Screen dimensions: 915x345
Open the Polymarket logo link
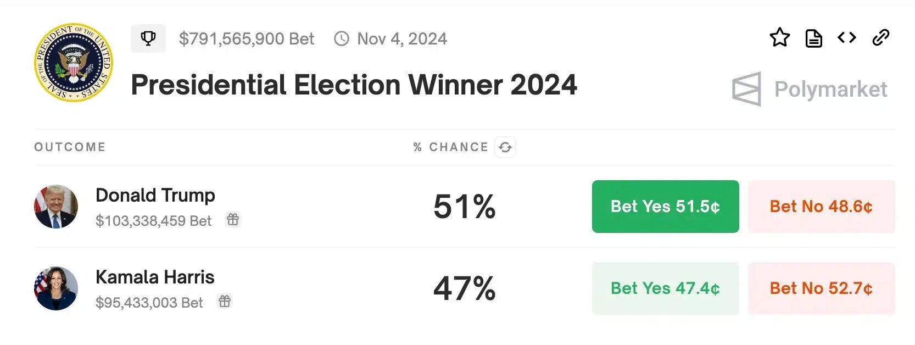pos(810,89)
